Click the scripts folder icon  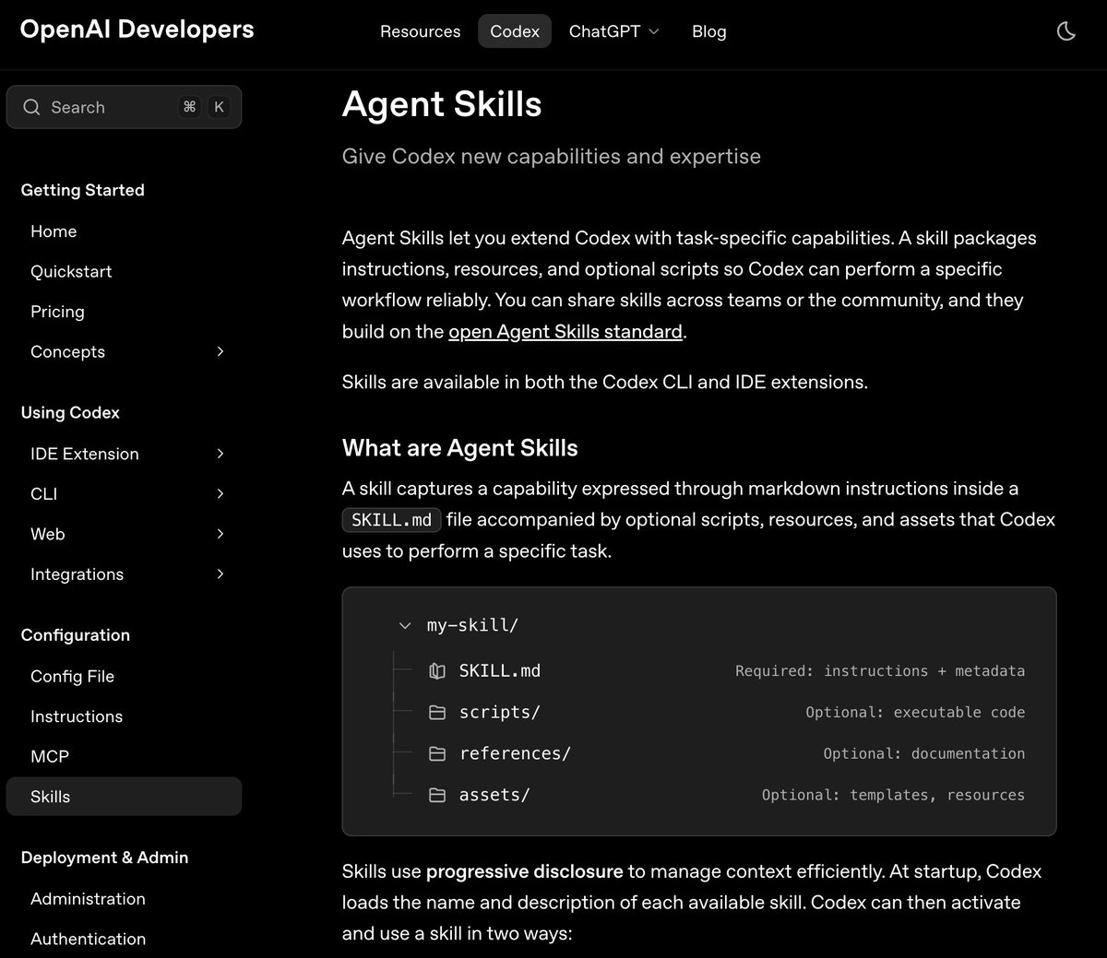[x=437, y=713]
